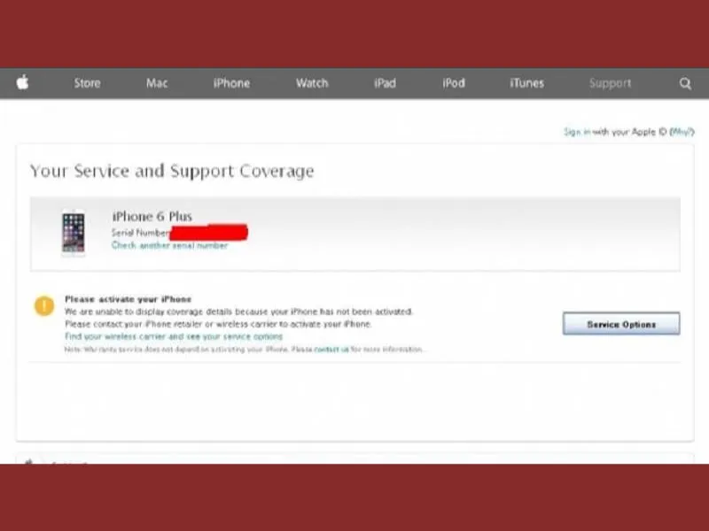Click the Sign in link
The height and width of the screenshot is (531, 709).
pos(577,132)
